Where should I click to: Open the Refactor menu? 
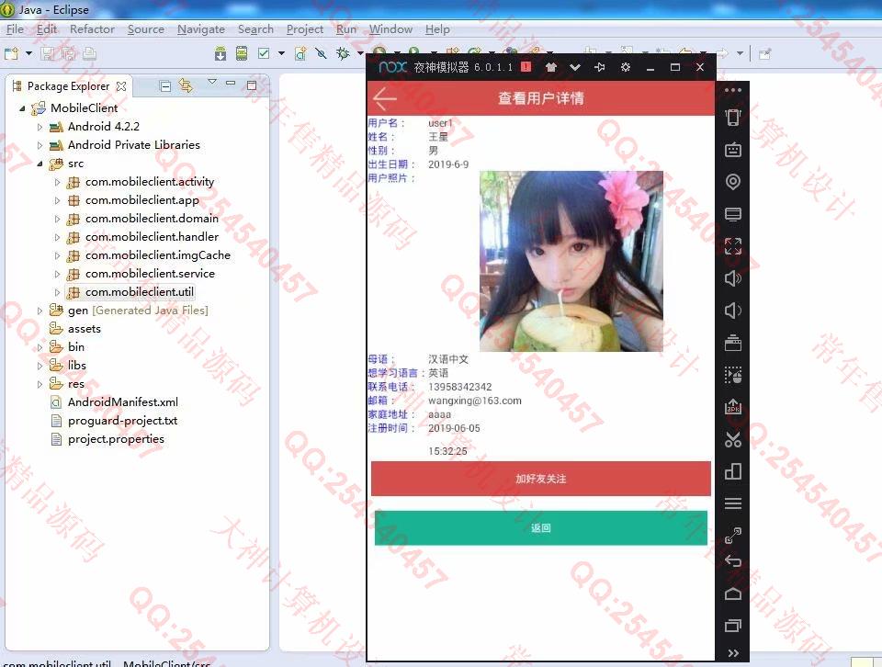(92, 29)
